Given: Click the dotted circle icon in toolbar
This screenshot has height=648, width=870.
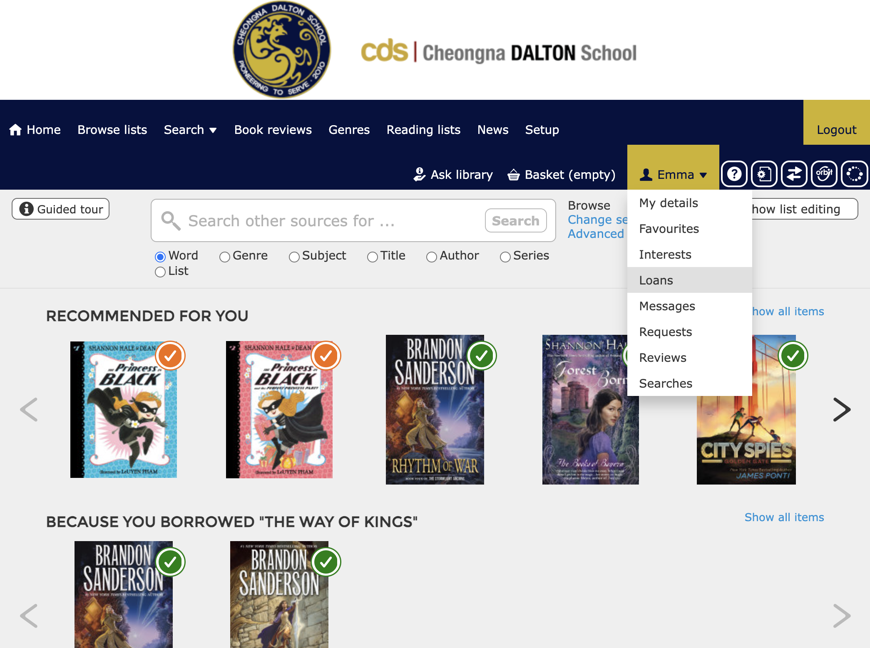Looking at the screenshot, I should [854, 174].
